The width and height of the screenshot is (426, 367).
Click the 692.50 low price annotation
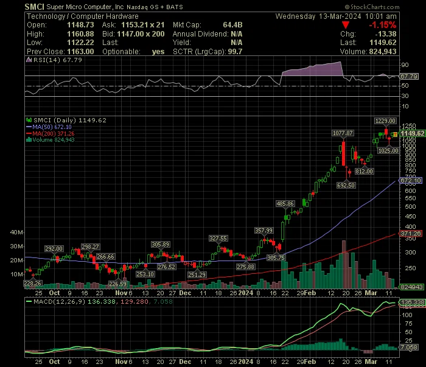click(x=346, y=186)
